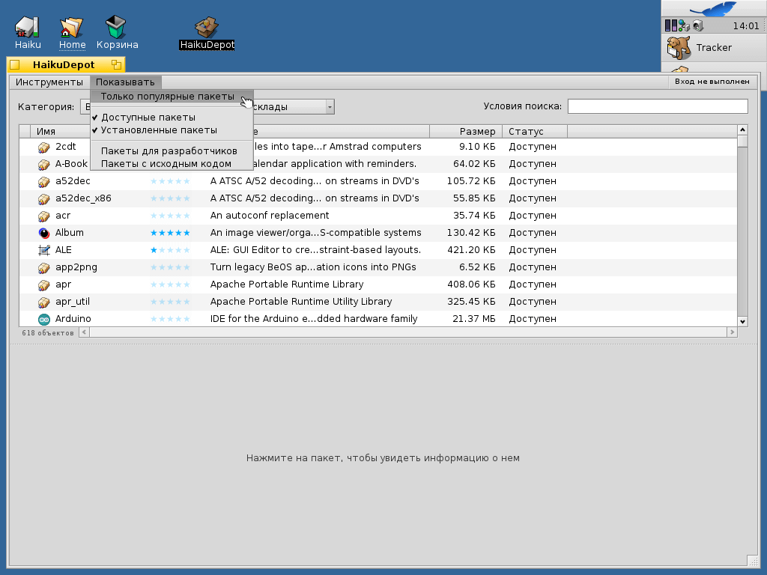Open the склады repository dropdown
Screen dimensions: 767x575
click(294, 106)
